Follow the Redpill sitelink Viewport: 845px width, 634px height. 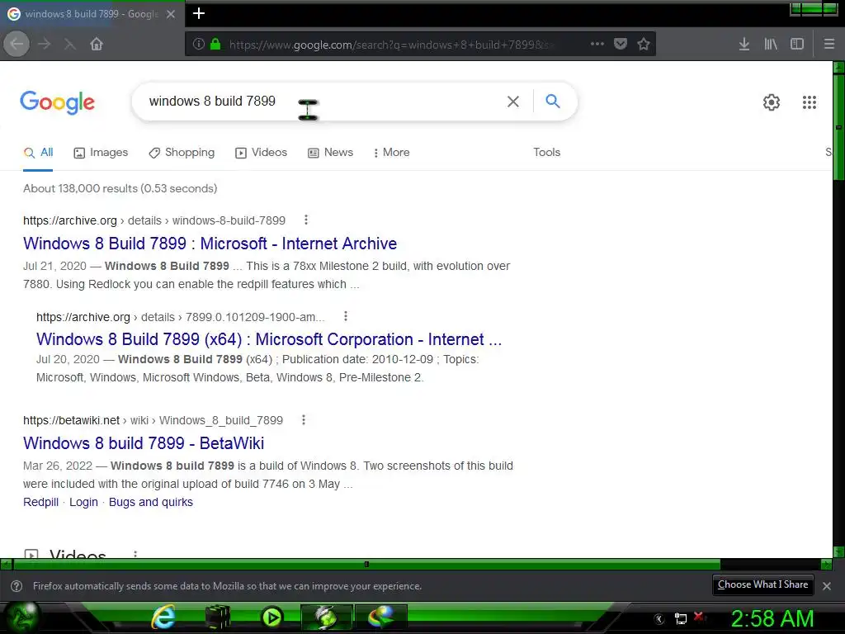(41, 502)
